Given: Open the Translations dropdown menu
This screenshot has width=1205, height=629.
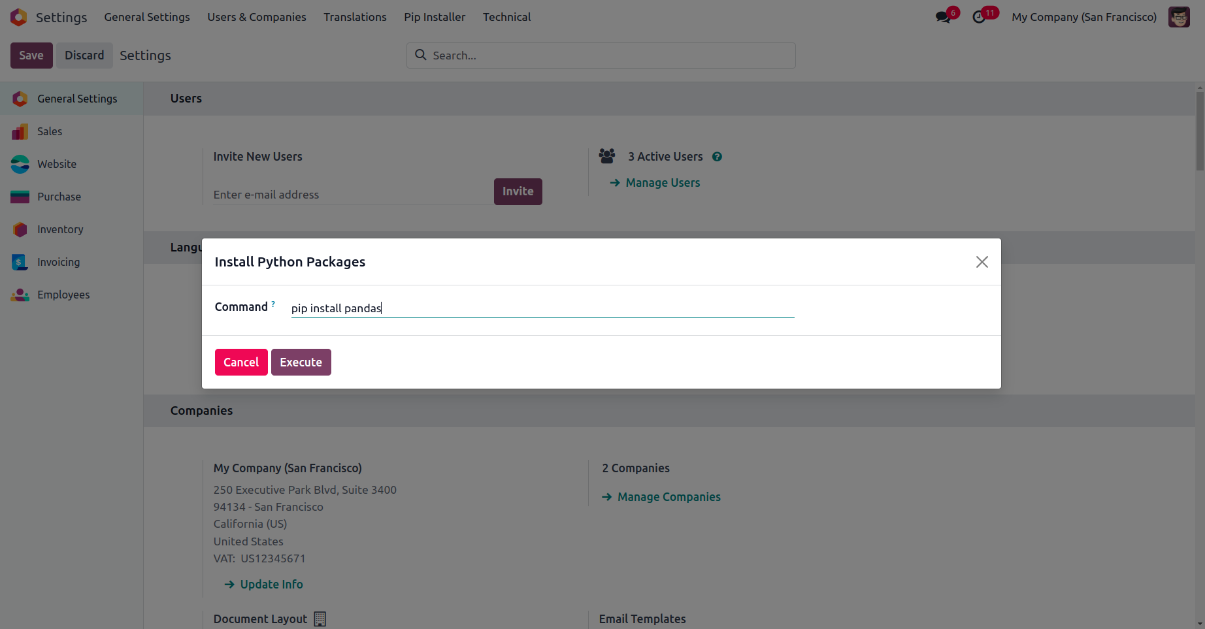Looking at the screenshot, I should point(355,17).
